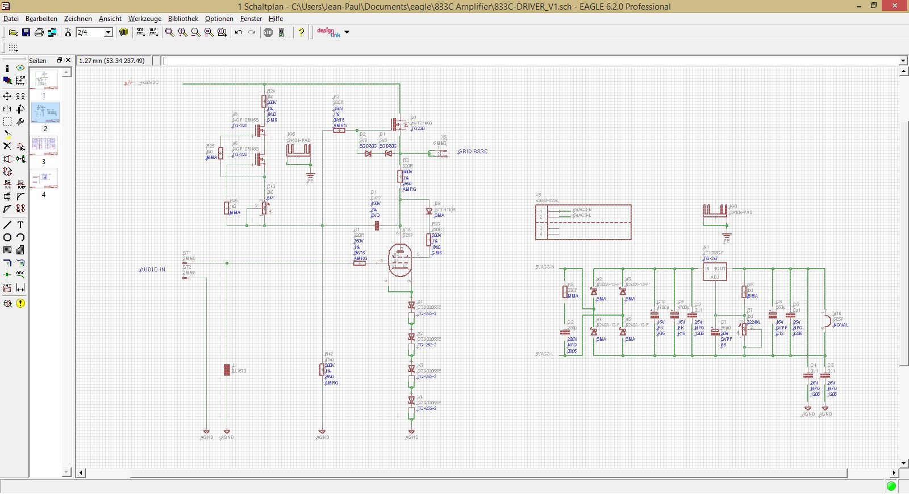Select sheet 1 thumbnail in Seiten panel

point(44,79)
